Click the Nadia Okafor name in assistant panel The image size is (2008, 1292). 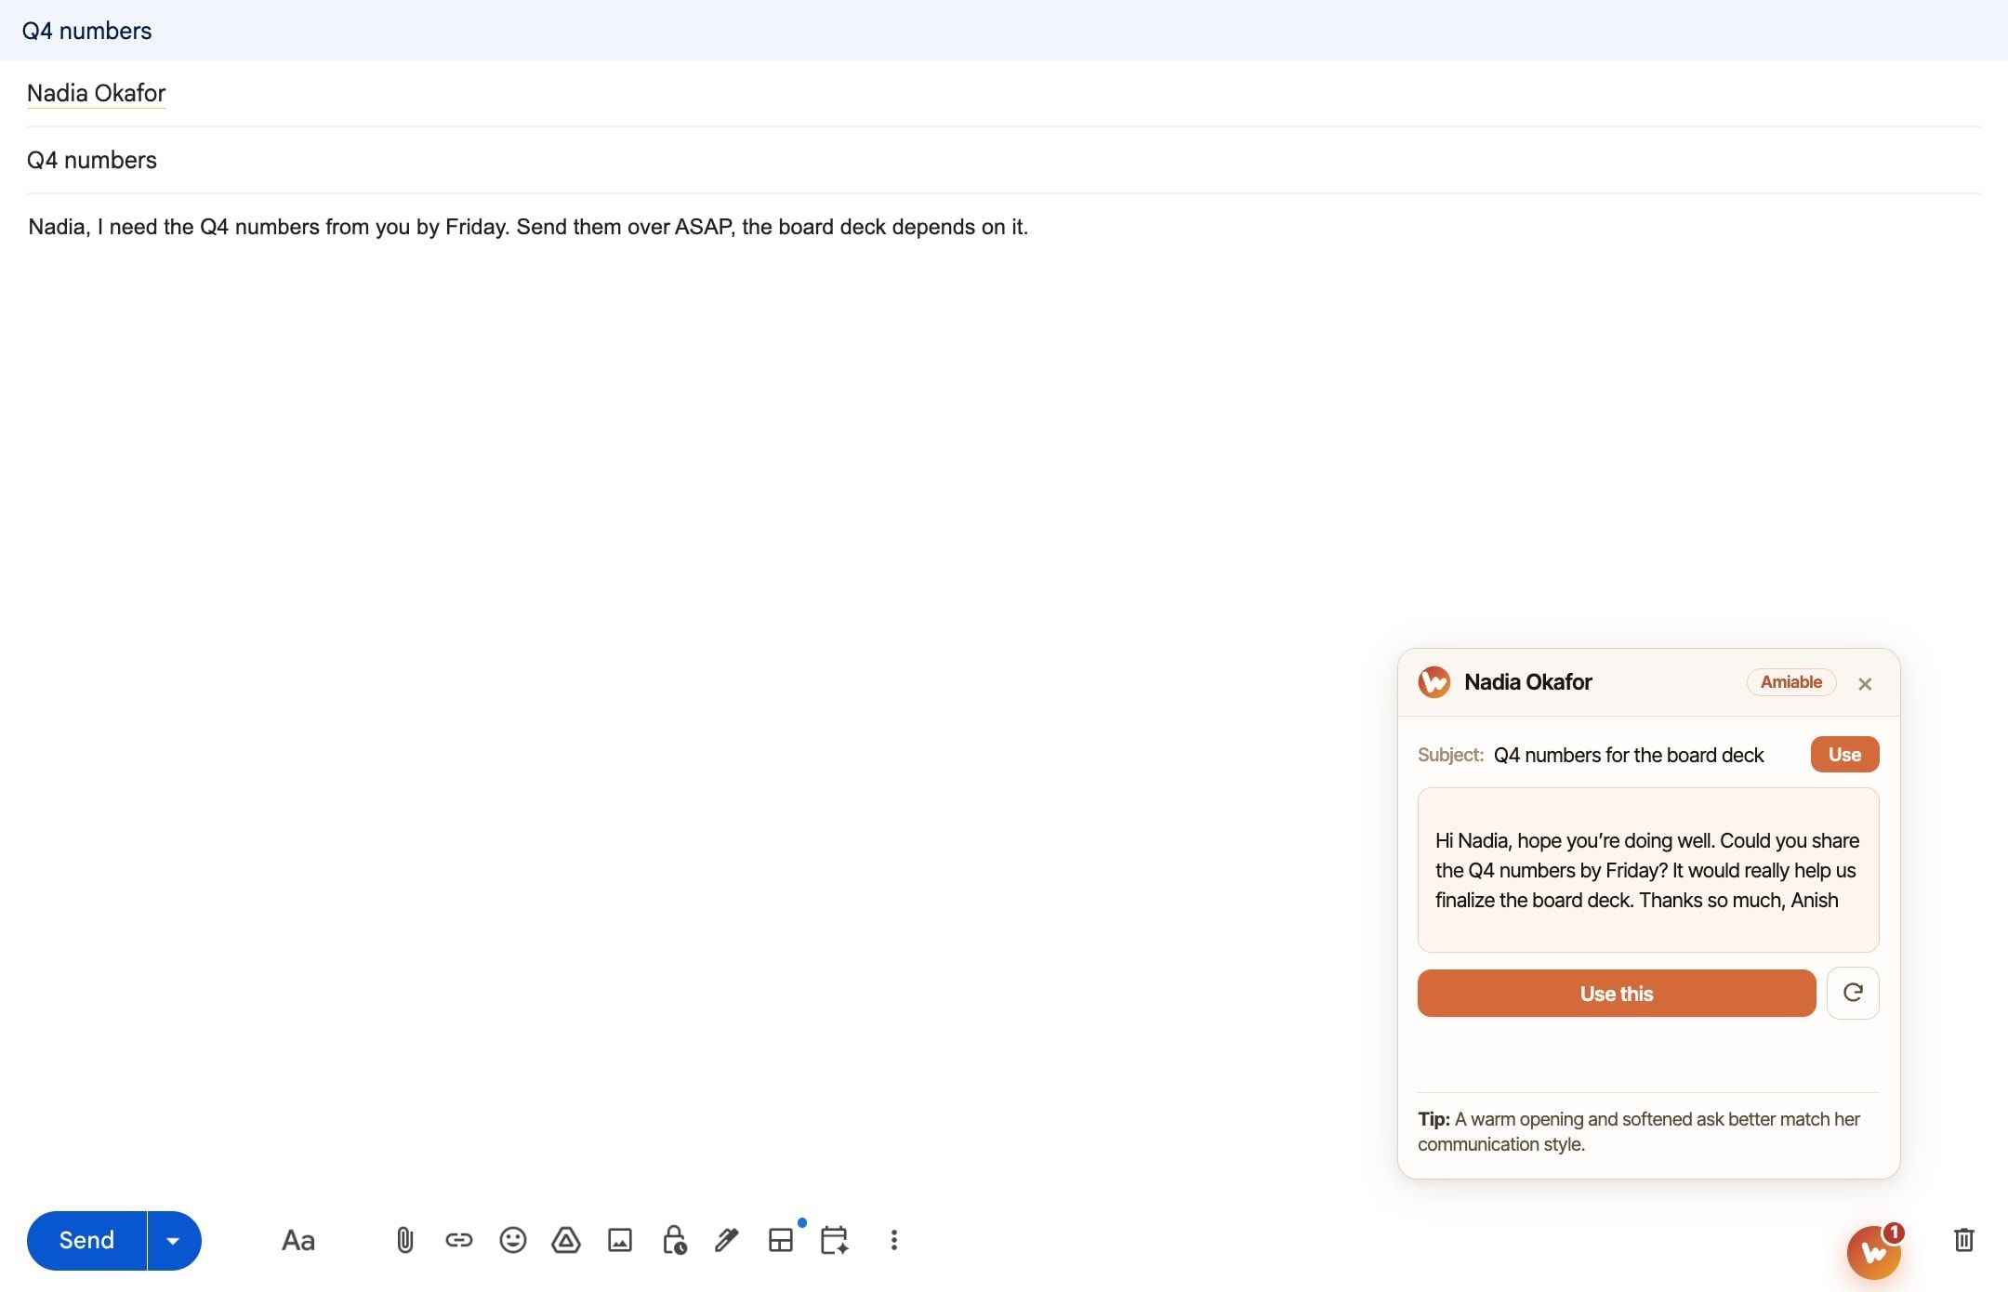(1528, 682)
